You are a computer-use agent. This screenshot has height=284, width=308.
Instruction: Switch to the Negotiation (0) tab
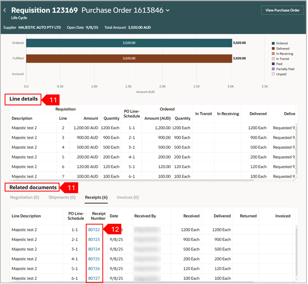point(24,197)
